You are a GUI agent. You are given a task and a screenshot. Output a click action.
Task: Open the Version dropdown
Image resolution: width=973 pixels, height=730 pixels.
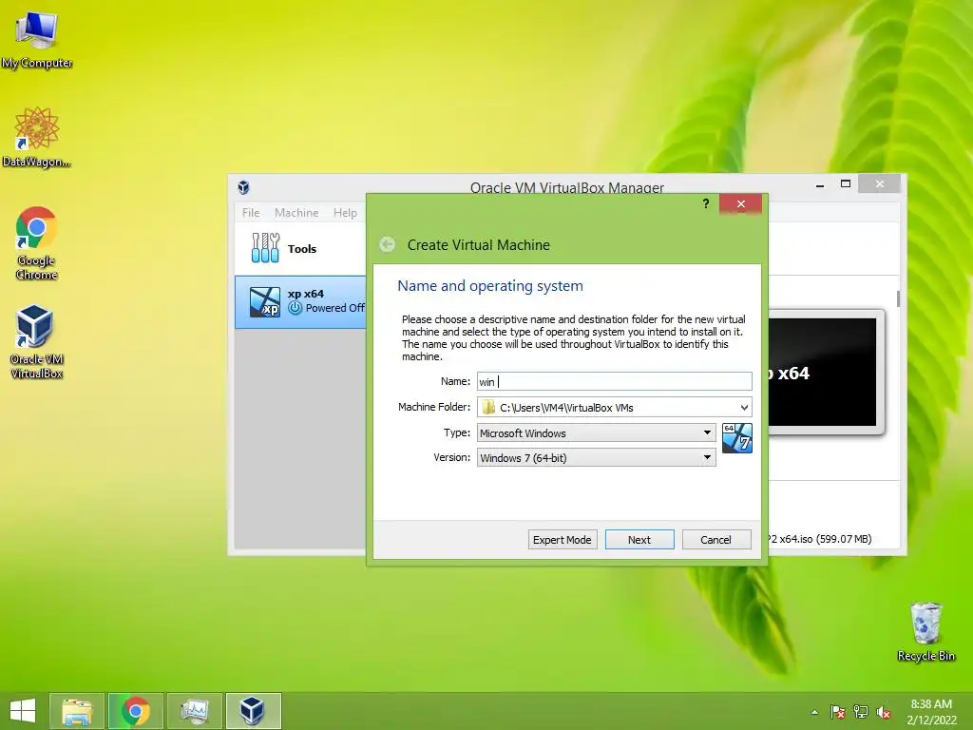coord(597,457)
